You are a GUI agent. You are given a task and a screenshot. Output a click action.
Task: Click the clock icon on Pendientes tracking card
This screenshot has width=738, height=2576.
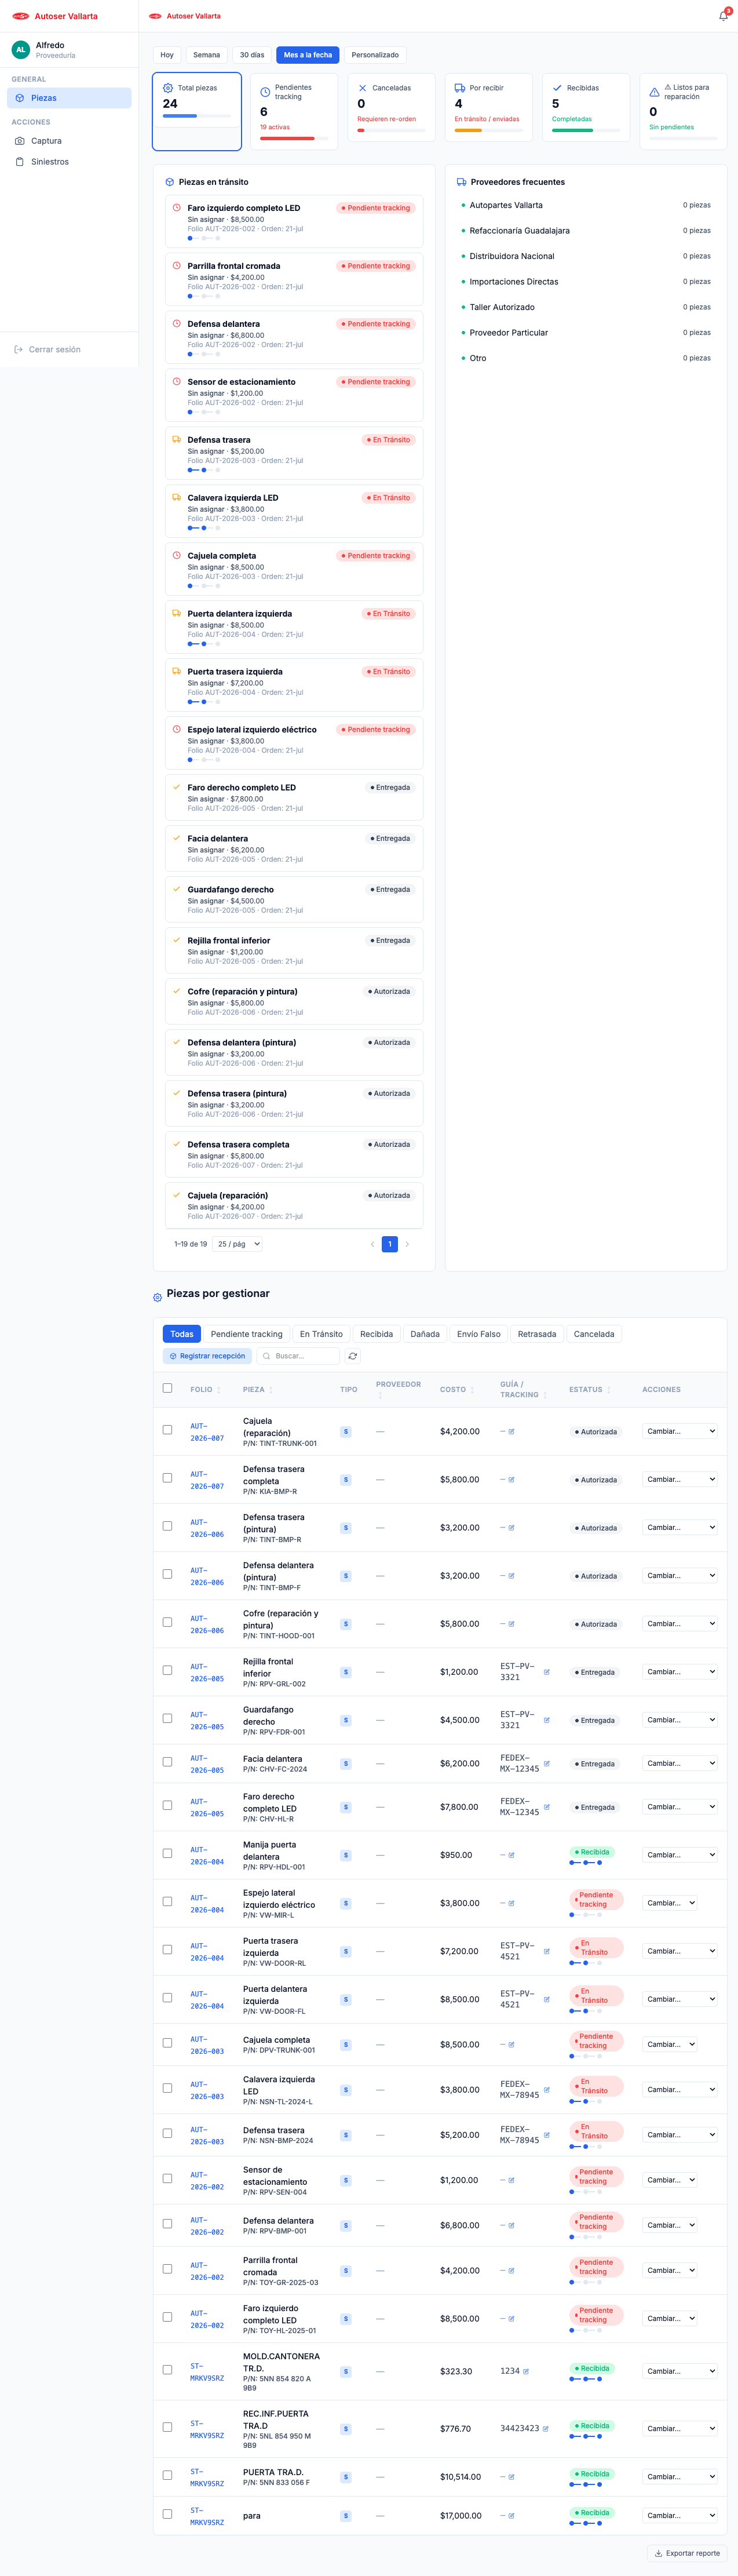265,92
